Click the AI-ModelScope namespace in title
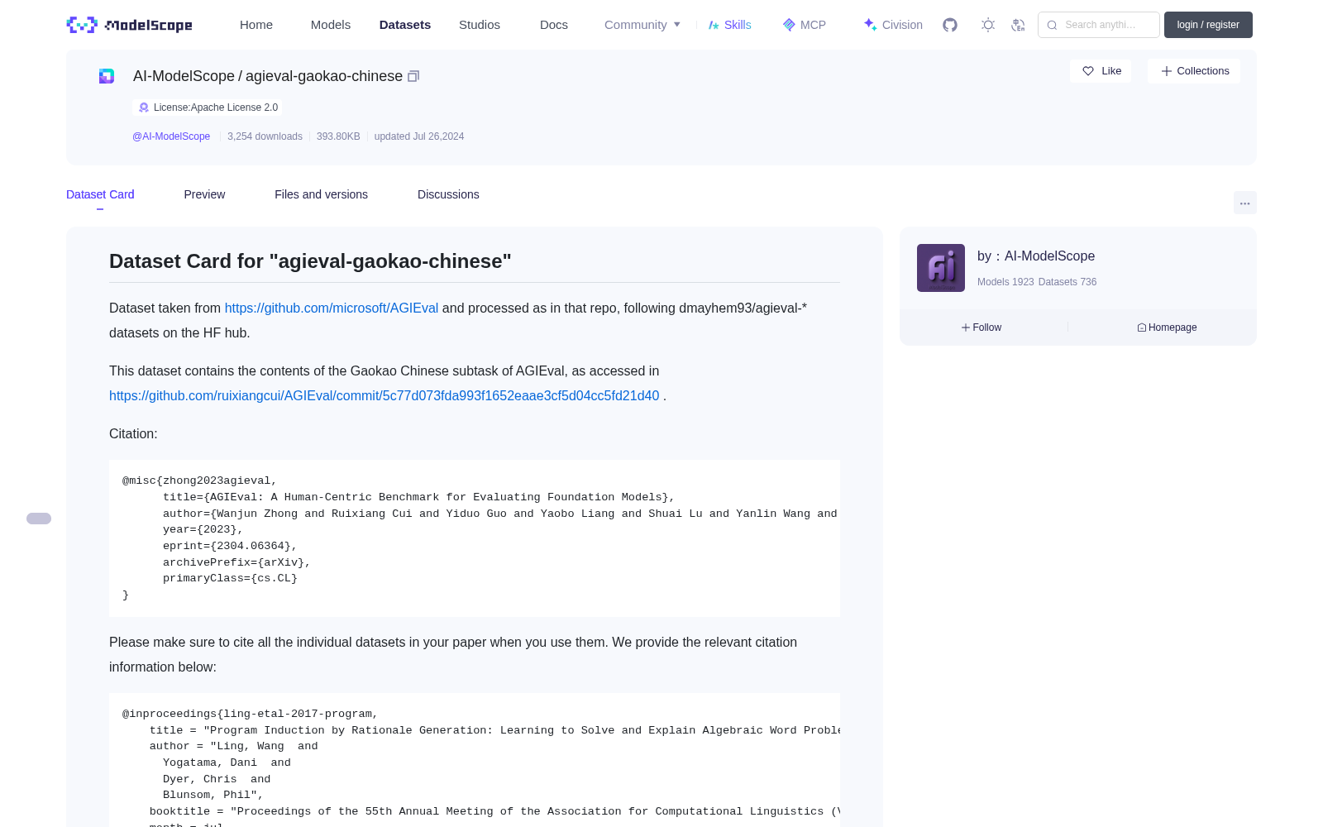 pos(184,76)
